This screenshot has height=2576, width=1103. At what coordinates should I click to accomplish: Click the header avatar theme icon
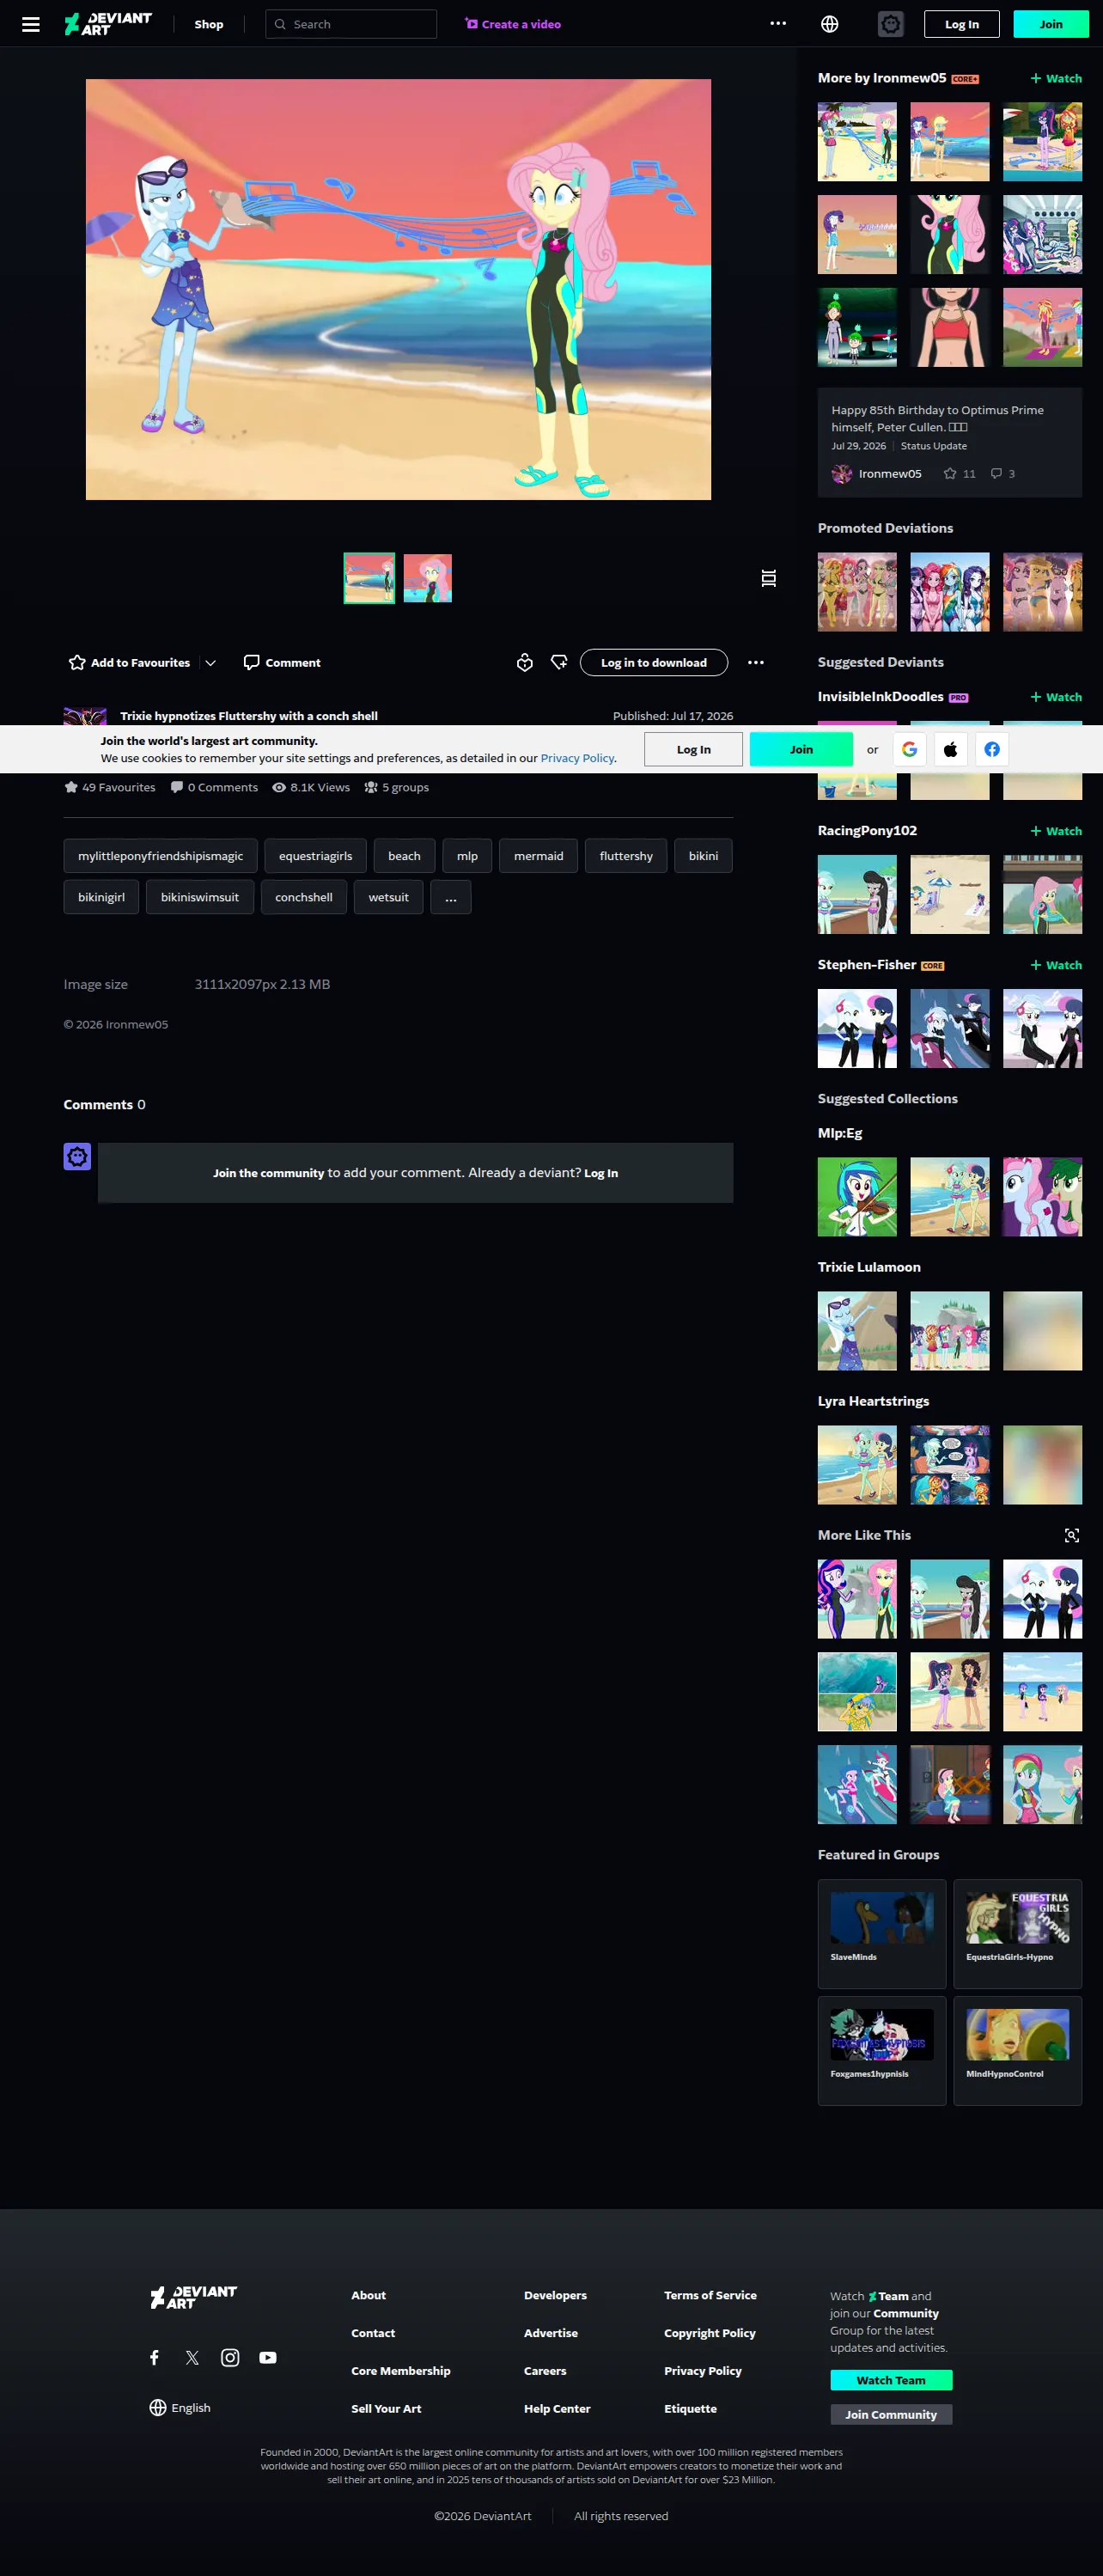pyautogui.click(x=890, y=24)
